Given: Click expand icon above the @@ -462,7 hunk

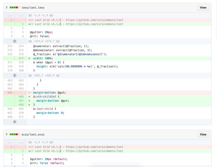Looking at the screenshot, I should click(15, 76).
